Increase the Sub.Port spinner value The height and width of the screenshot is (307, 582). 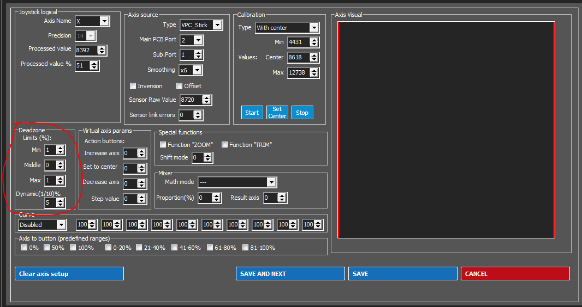click(198, 53)
